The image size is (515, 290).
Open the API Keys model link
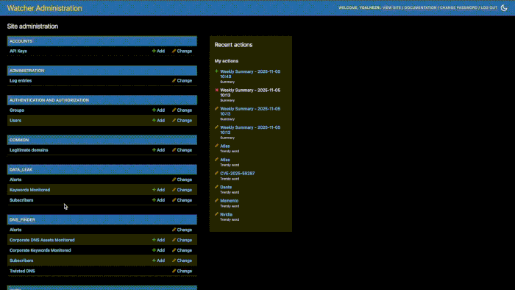[x=18, y=51]
